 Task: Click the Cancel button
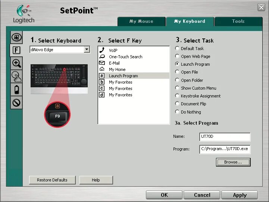tap(202, 195)
